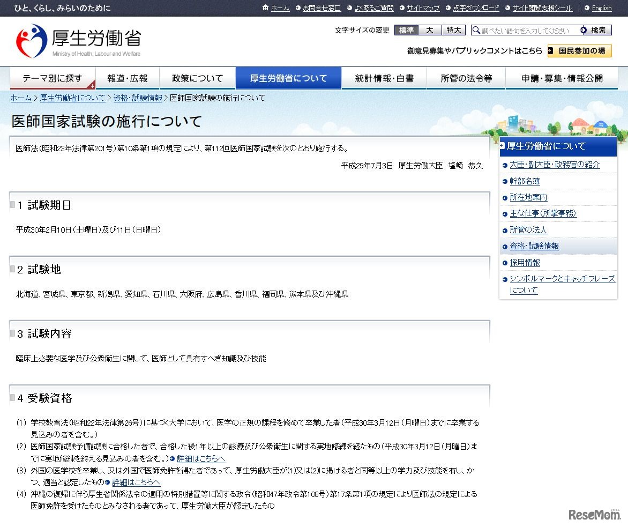Select the 報道・広報 menu item

point(126,78)
